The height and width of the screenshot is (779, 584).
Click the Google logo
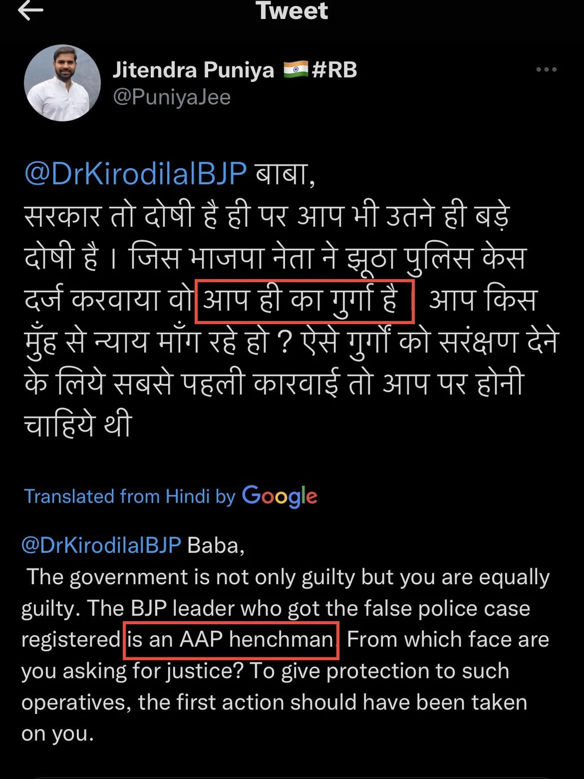[x=280, y=496]
